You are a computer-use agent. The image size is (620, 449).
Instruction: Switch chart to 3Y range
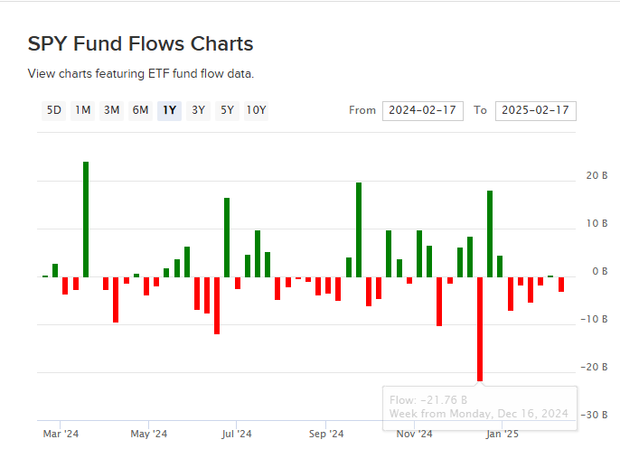point(198,110)
